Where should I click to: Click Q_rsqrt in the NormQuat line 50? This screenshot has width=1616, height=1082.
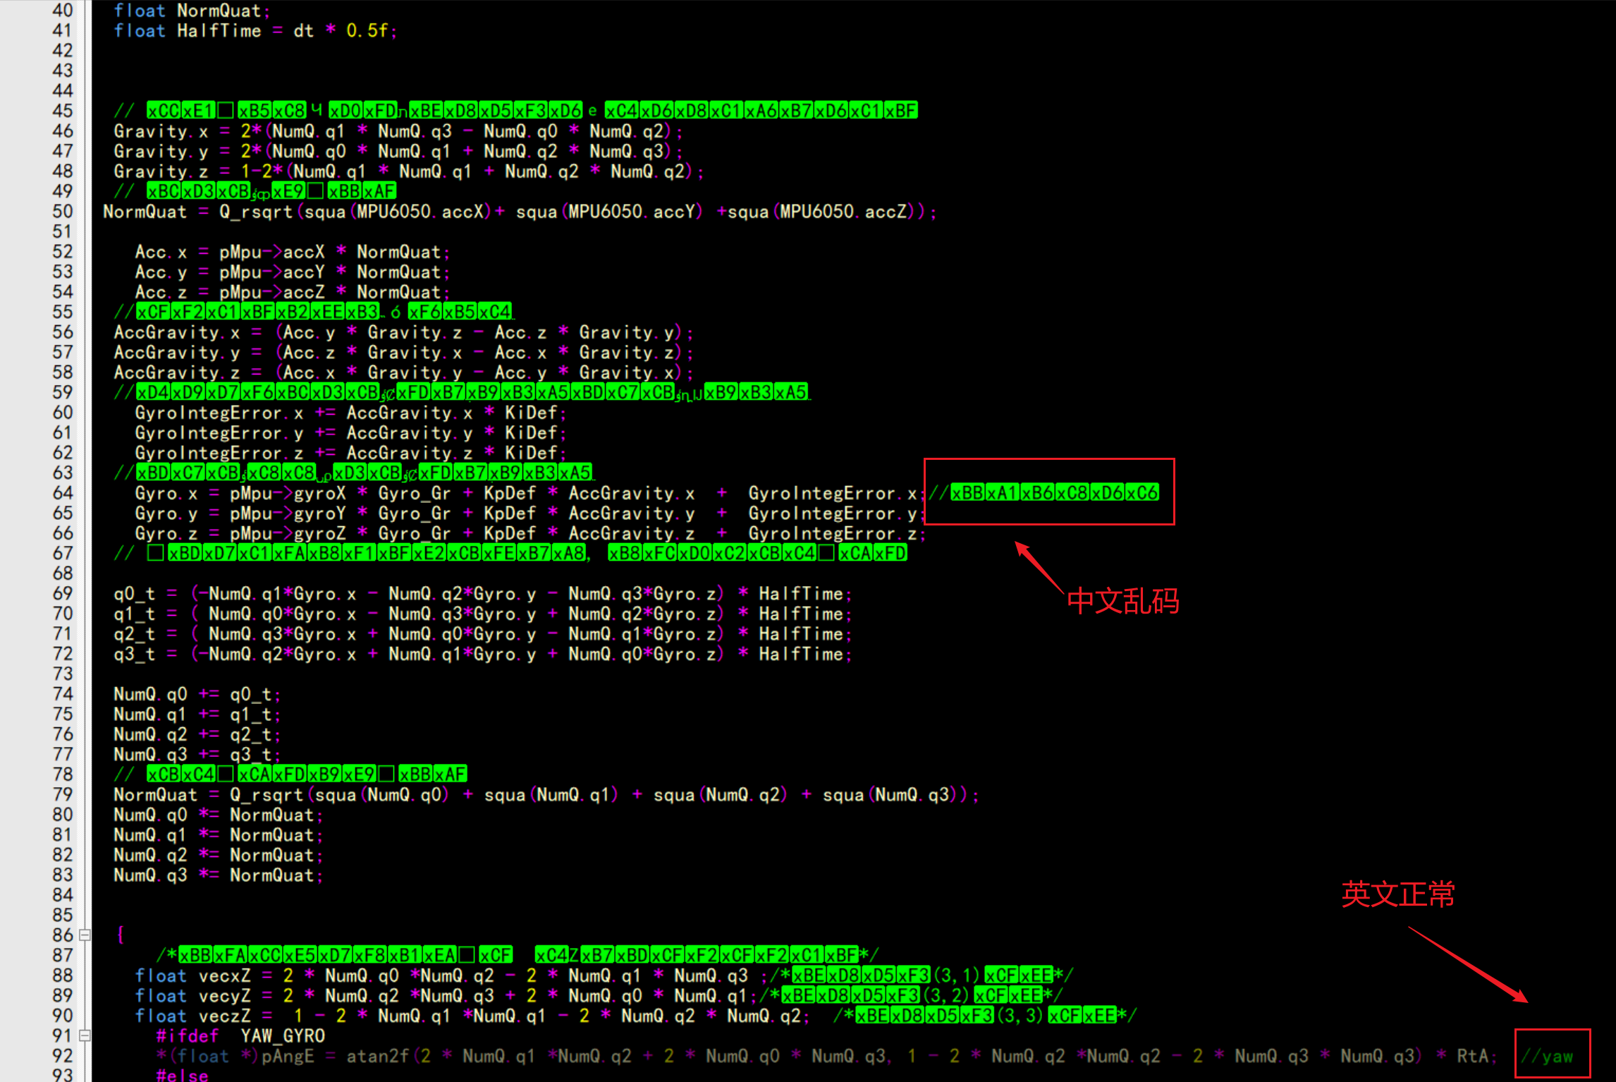click(256, 212)
